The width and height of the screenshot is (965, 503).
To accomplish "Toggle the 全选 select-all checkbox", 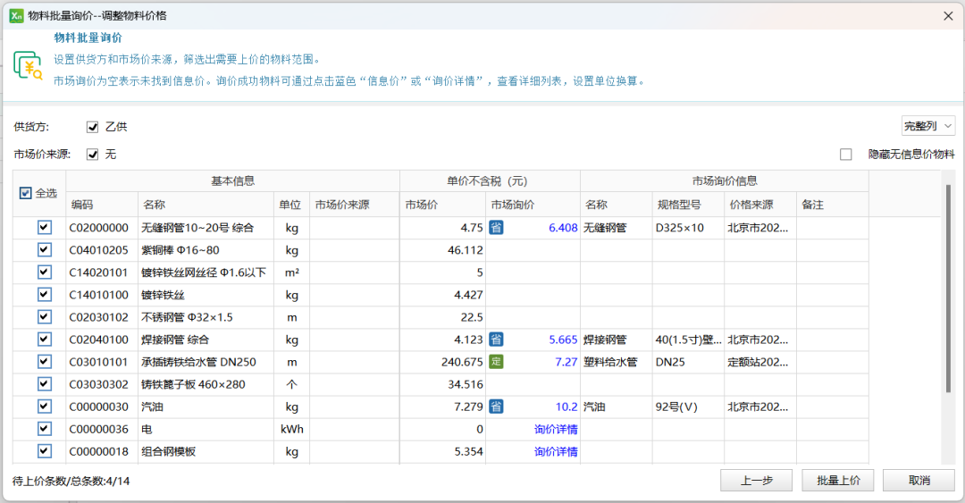I will coord(25,193).
